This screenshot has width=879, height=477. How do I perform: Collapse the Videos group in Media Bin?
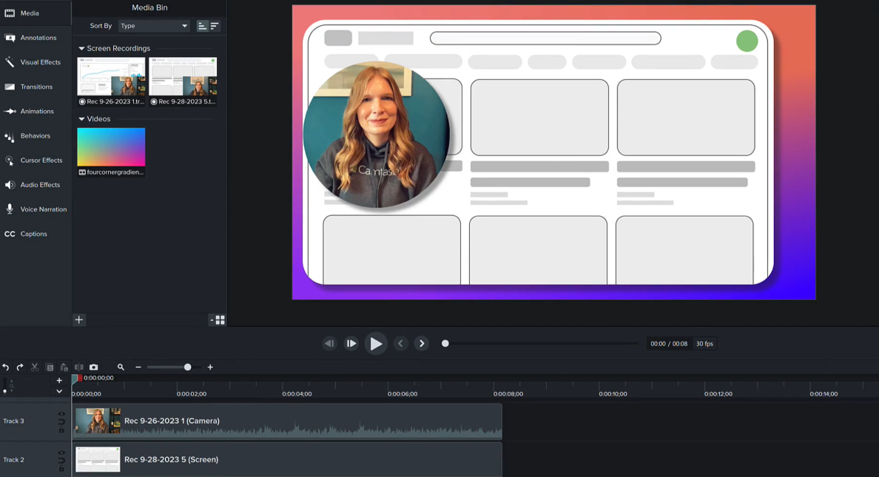[x=81, y=119]
